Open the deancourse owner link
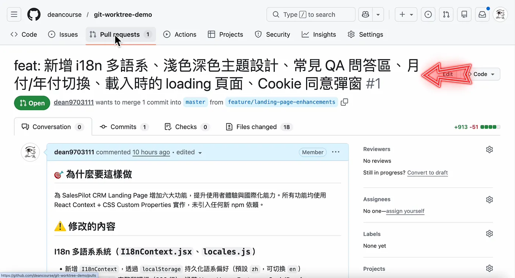This screenshot has height=278, width=515. tap(64, 14)
